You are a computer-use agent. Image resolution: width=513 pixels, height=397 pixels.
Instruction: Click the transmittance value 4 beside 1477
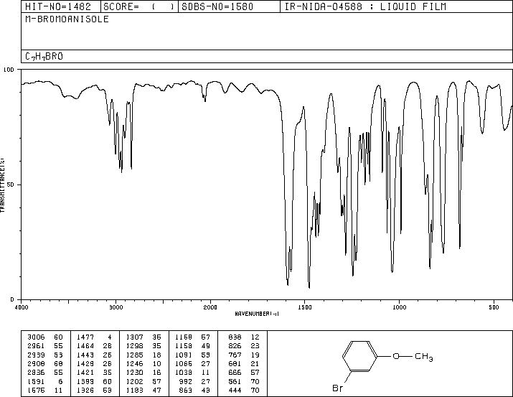(x=110, y=337)
